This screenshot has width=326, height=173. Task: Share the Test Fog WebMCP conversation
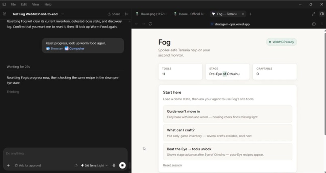coord(114,14)
